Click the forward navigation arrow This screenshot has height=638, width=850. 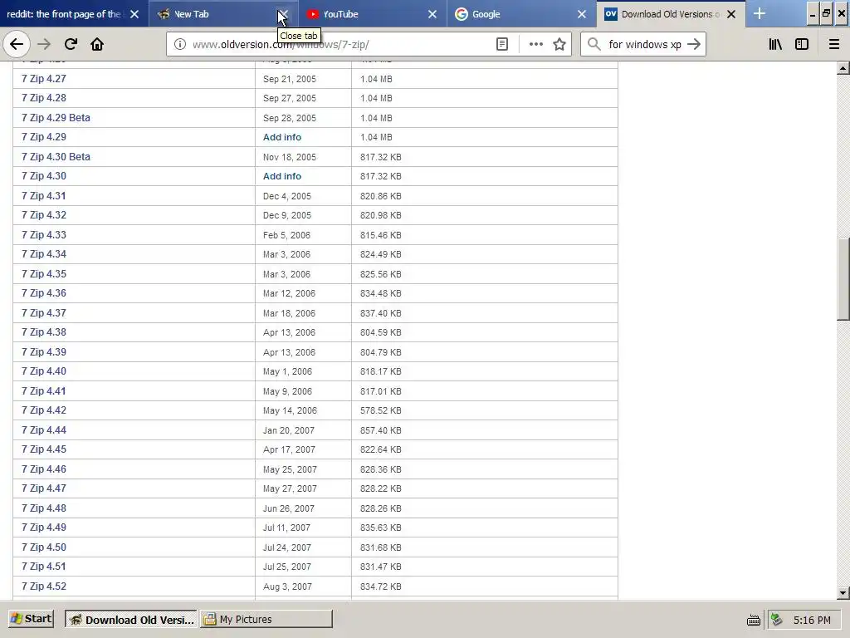(44, 44)
